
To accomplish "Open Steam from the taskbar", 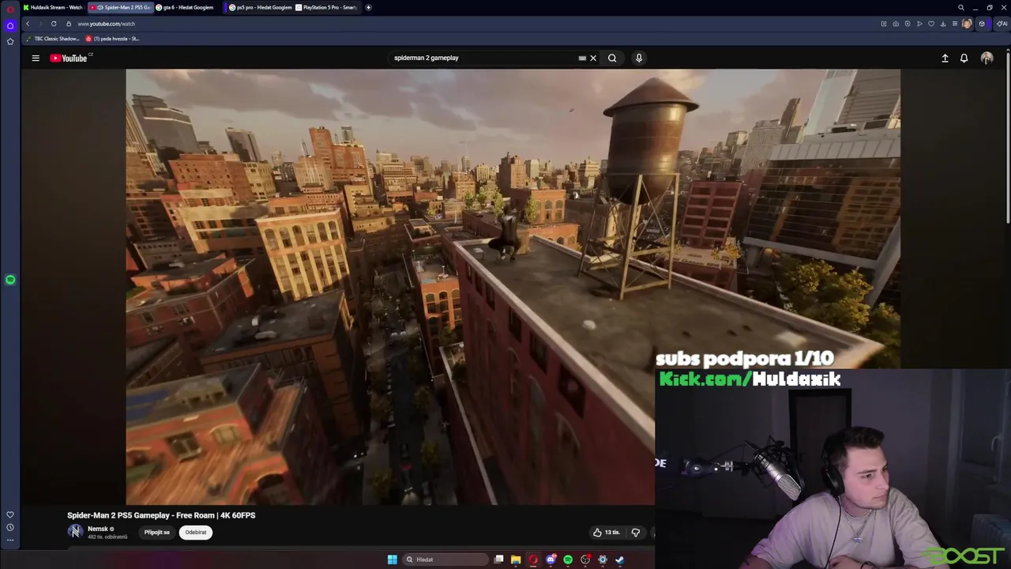I will tap(620, 560).
